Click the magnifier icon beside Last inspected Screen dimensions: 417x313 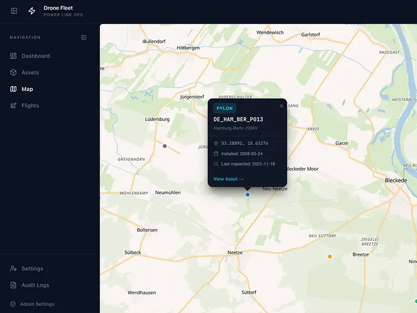pyautogui.click(x=216, y=164)
